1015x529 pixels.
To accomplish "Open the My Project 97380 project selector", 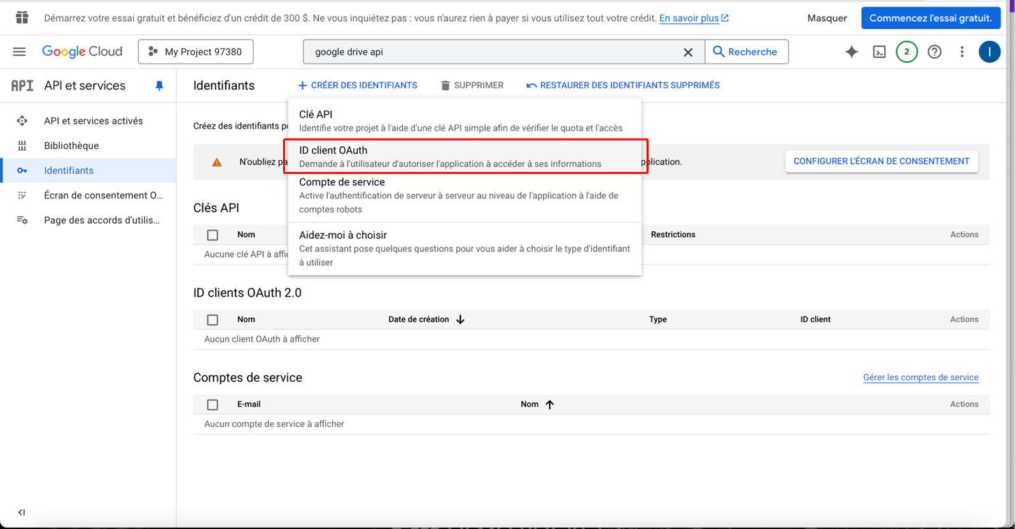I will click(x=195, y=52).
